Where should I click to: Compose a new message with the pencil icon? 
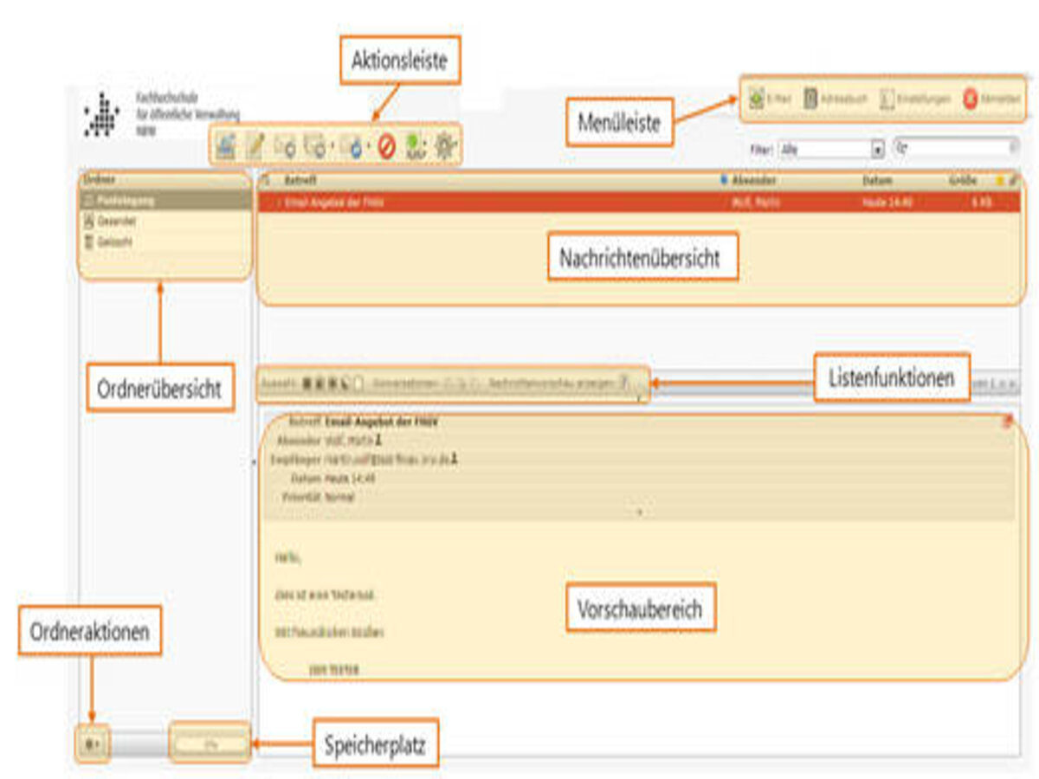pos(255,146)
